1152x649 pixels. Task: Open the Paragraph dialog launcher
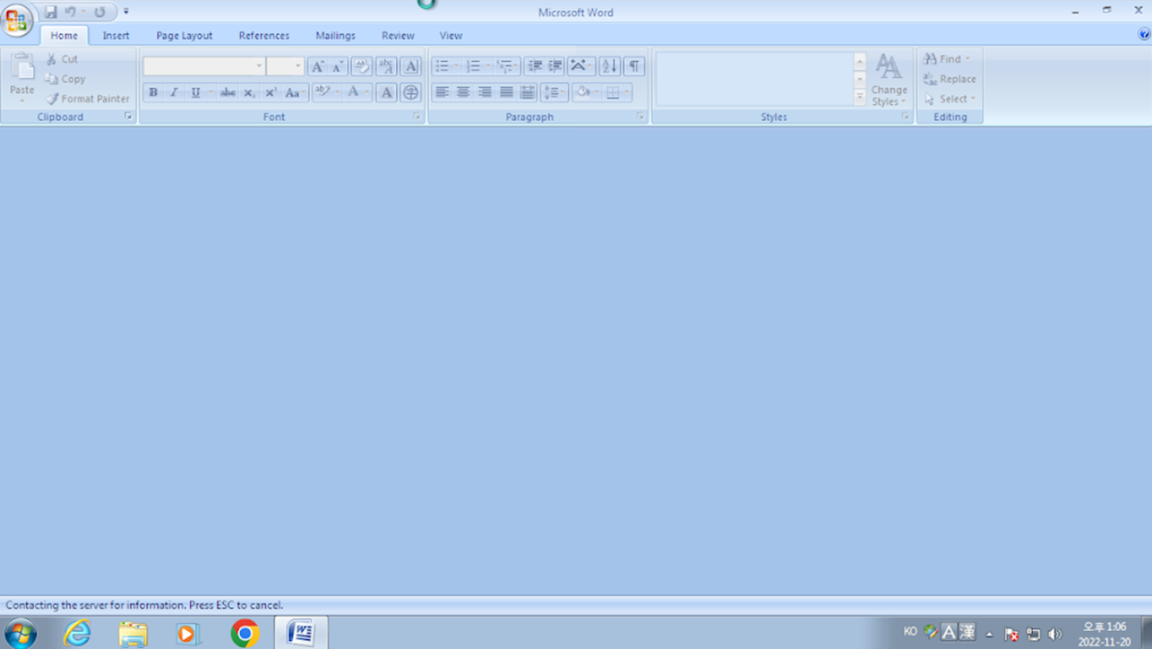coord(640,116)
